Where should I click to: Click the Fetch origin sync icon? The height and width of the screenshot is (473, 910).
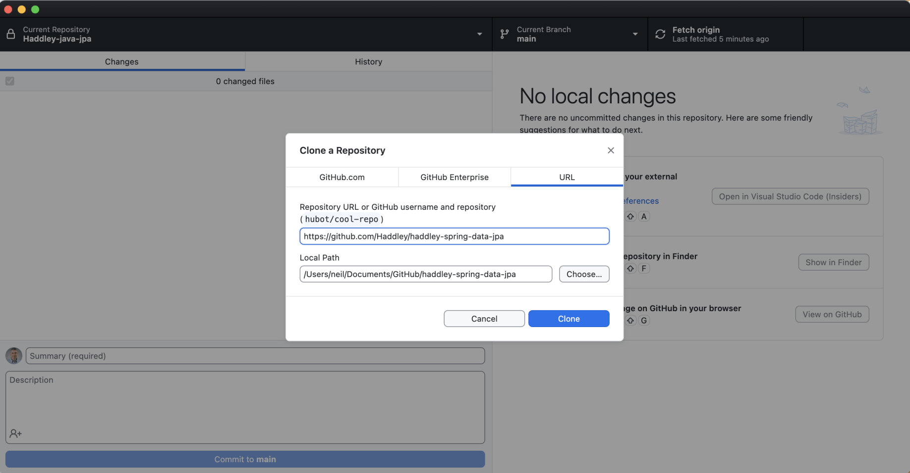[660, 34]
